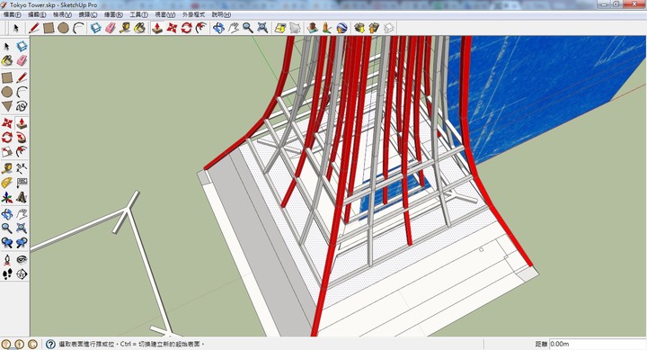This screenshot has width=647, height=350.
Task: Select the Pan hand tool in top toolbar
Action: [233, 28]
